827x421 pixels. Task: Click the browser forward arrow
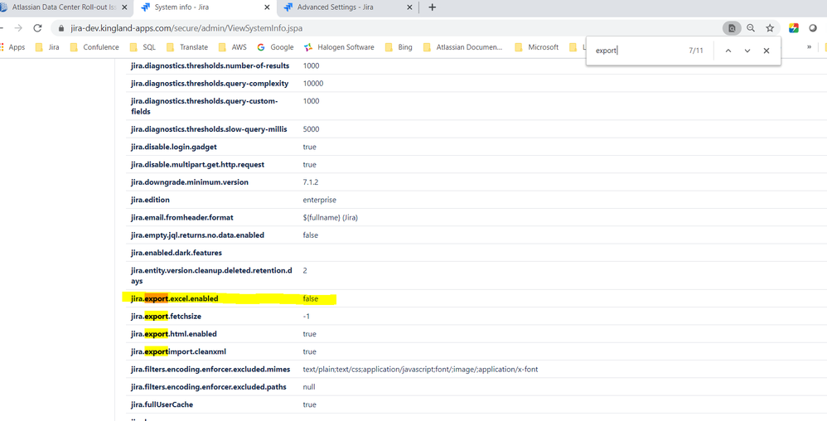(x=18, y=28)
